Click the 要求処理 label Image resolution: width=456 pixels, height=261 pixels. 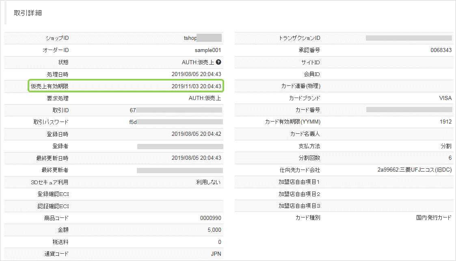click(58, 98)
